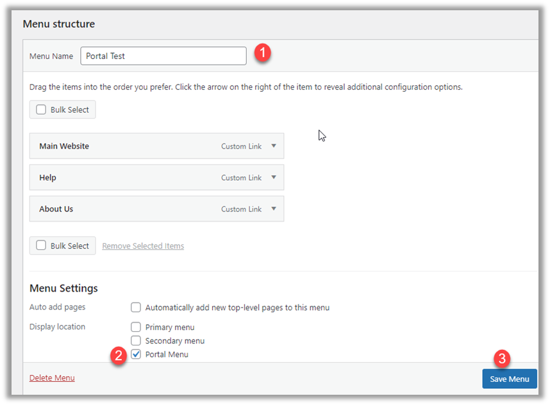Uncheck the Portal Menu display location
The width and height of the screenshot is (550, 405).
point(136,354)
